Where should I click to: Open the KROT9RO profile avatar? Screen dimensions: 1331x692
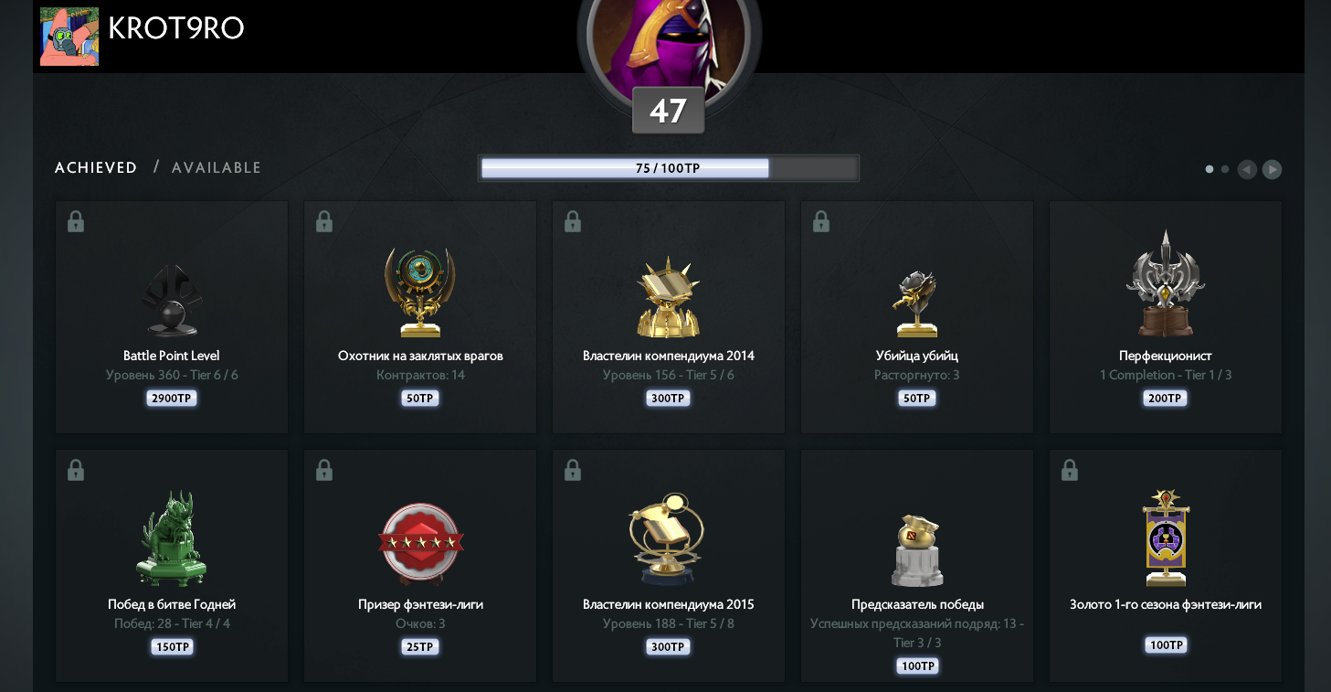pos(69,37)
